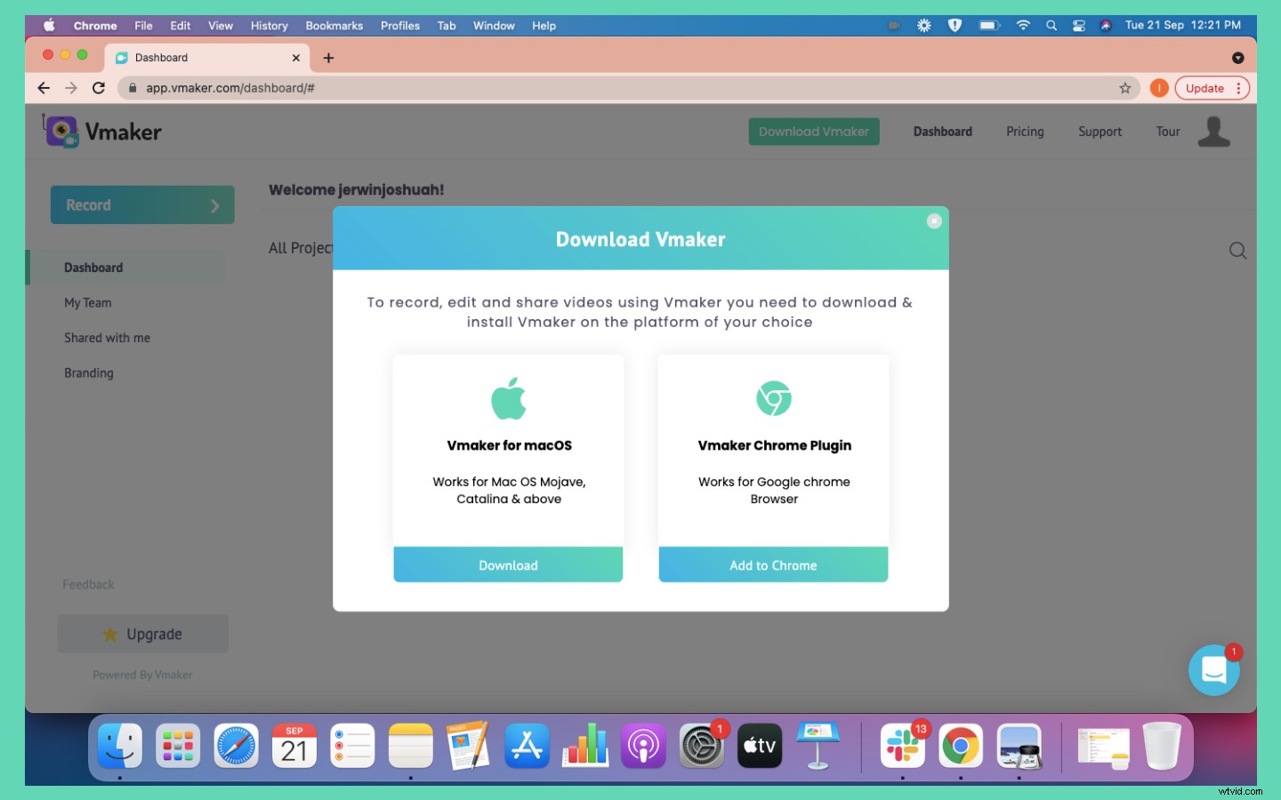Click the Apple logo icon in dialog
Image resolution: width=1281 pixels, height=800 pixels.
pyautogui.click(x=509, y=399)
